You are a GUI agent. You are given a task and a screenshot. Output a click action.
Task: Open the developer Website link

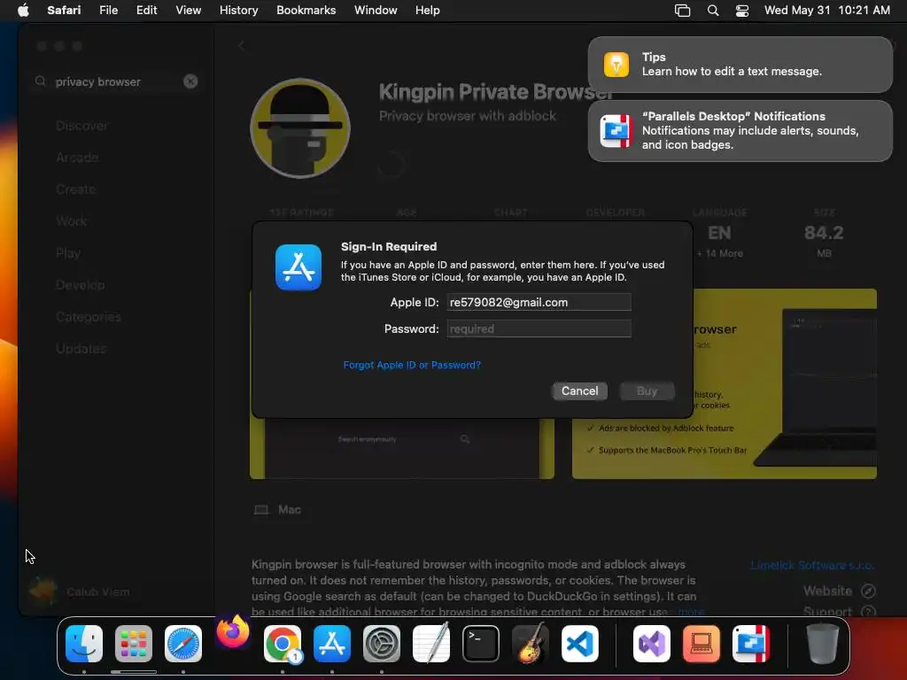839,591
